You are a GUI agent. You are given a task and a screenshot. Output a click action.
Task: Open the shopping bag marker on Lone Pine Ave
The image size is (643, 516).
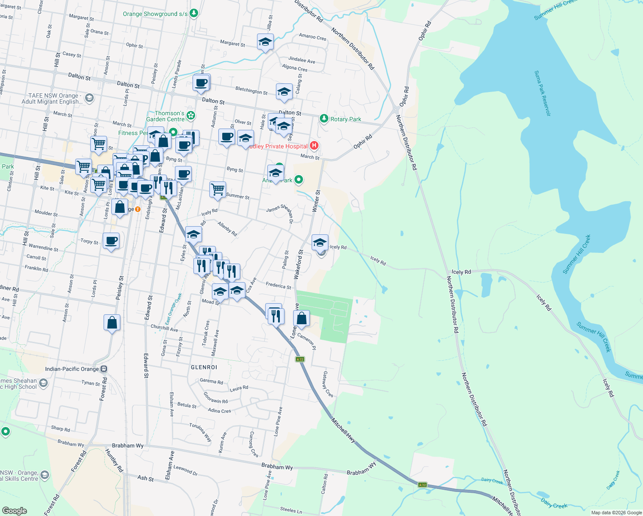pyautogui.click(x=301, y=317)
